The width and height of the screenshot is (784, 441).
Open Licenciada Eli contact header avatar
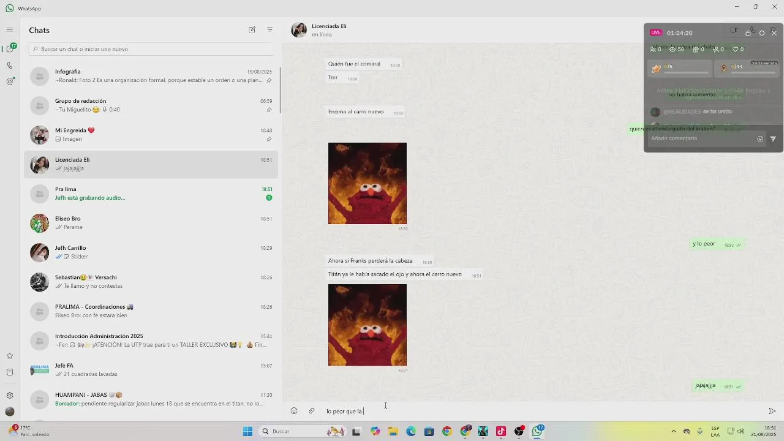299,30
